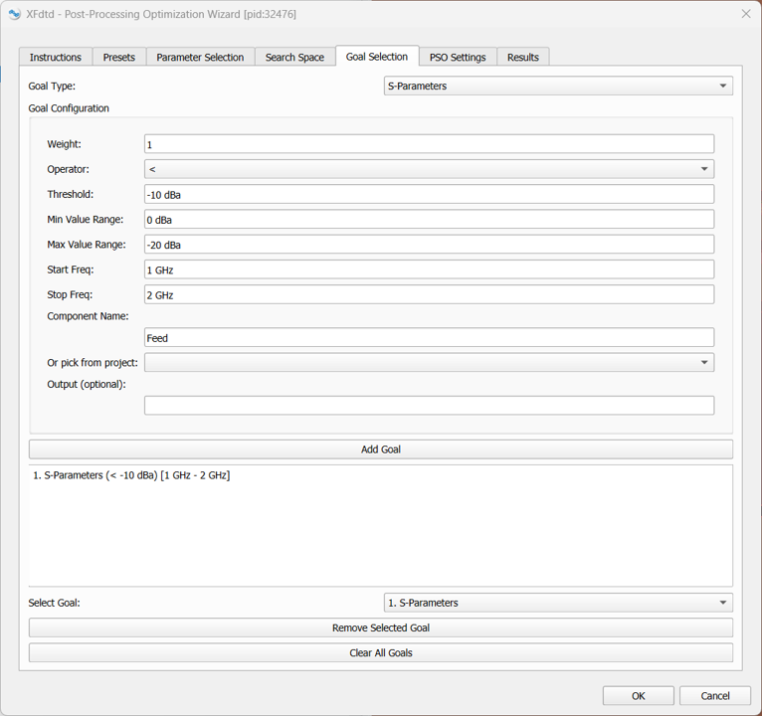Screen dimensions: 762x716
Task: Edit the Threshold field value
Action: tap(429, 194)
